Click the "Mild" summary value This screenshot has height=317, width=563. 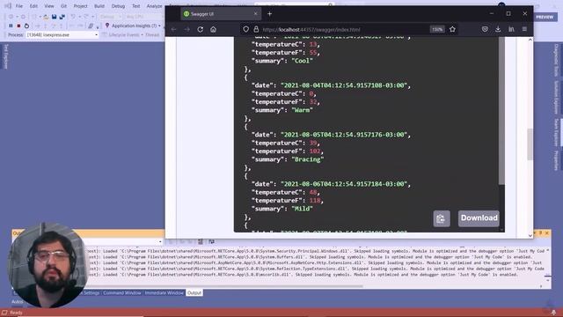pos(302,209)
